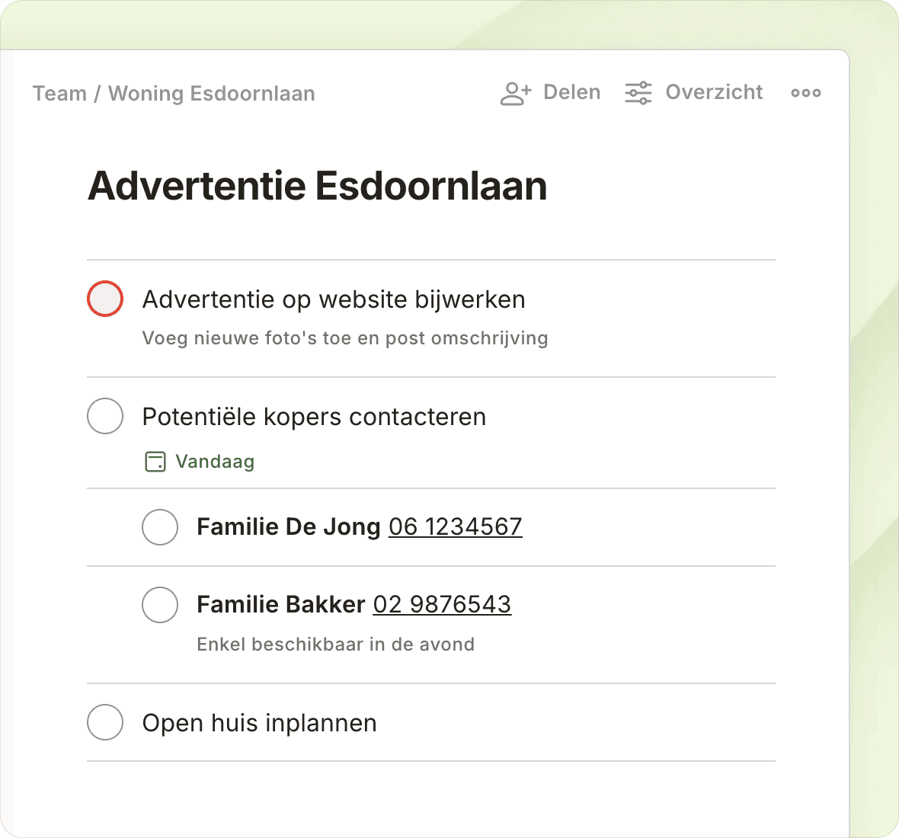Select the 'Advertentie Esdoornlaan' project title
Viewport: 899px width, 838px height.
click(318, 186)
